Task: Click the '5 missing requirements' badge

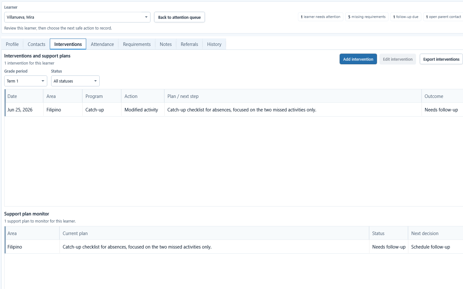Action: [x=367, y=17]
